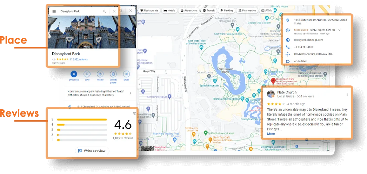Filter map by Pharmacies chip
The height and width of the screenshot is (174, 367).
(x=247, y=11)
